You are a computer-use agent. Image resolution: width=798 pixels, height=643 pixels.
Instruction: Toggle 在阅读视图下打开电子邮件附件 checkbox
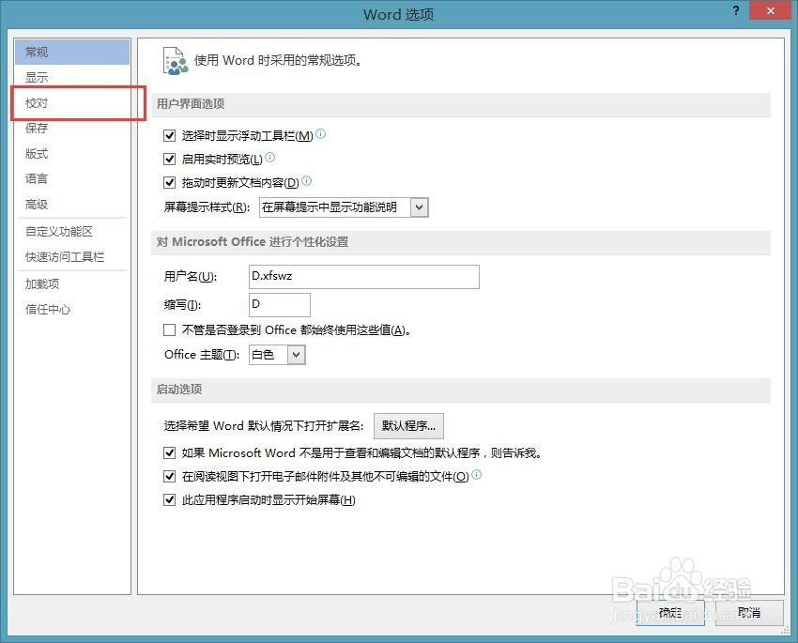click(170, 476)
